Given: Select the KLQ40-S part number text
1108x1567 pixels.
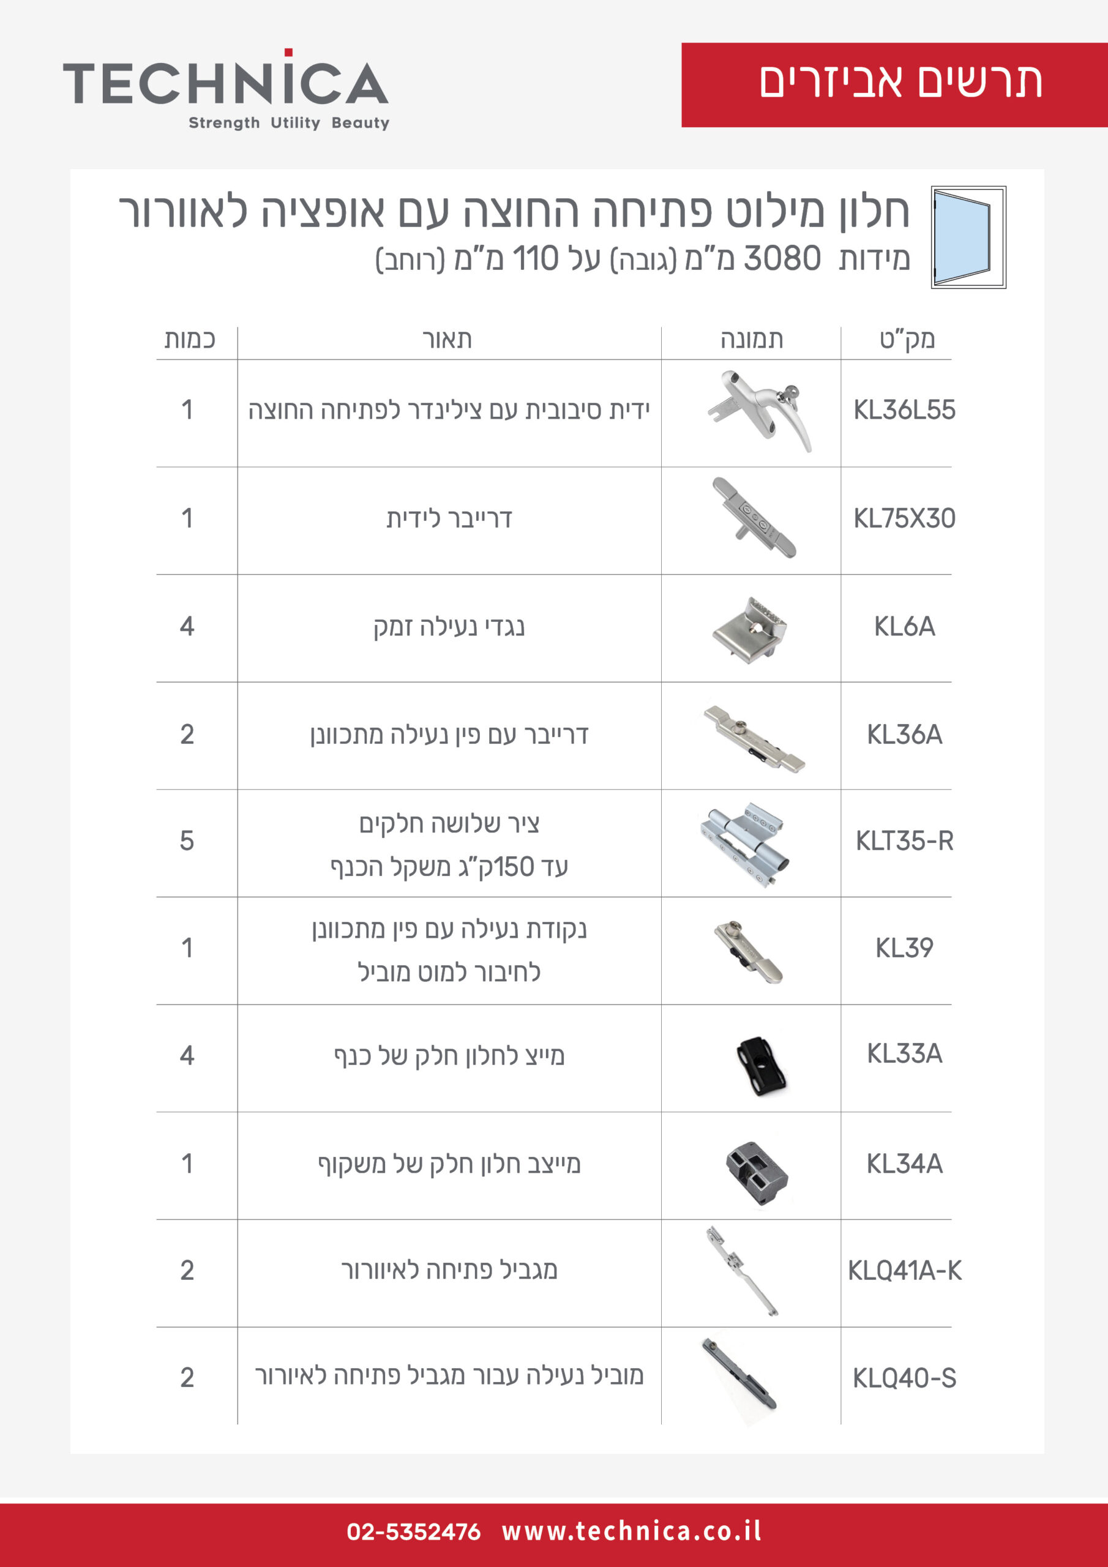Looking at the screenshot, I should tap(905, 1378).
